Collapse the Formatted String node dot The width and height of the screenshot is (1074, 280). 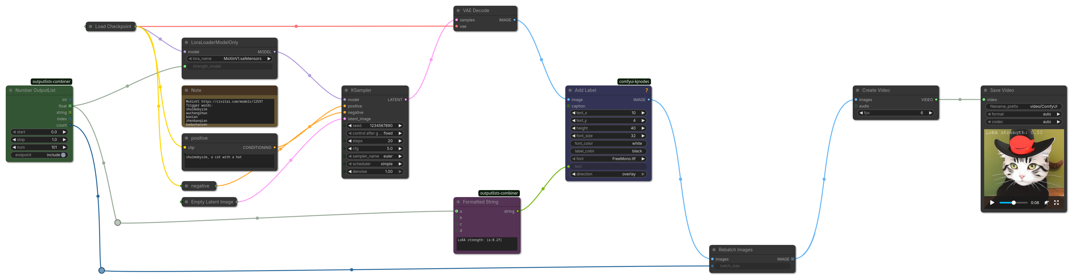458,202
